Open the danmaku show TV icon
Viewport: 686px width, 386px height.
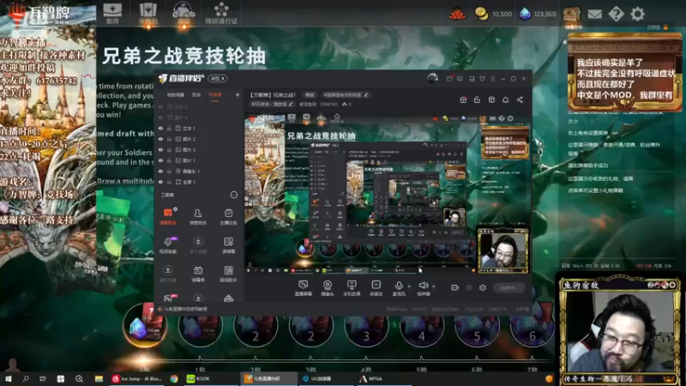198,274
